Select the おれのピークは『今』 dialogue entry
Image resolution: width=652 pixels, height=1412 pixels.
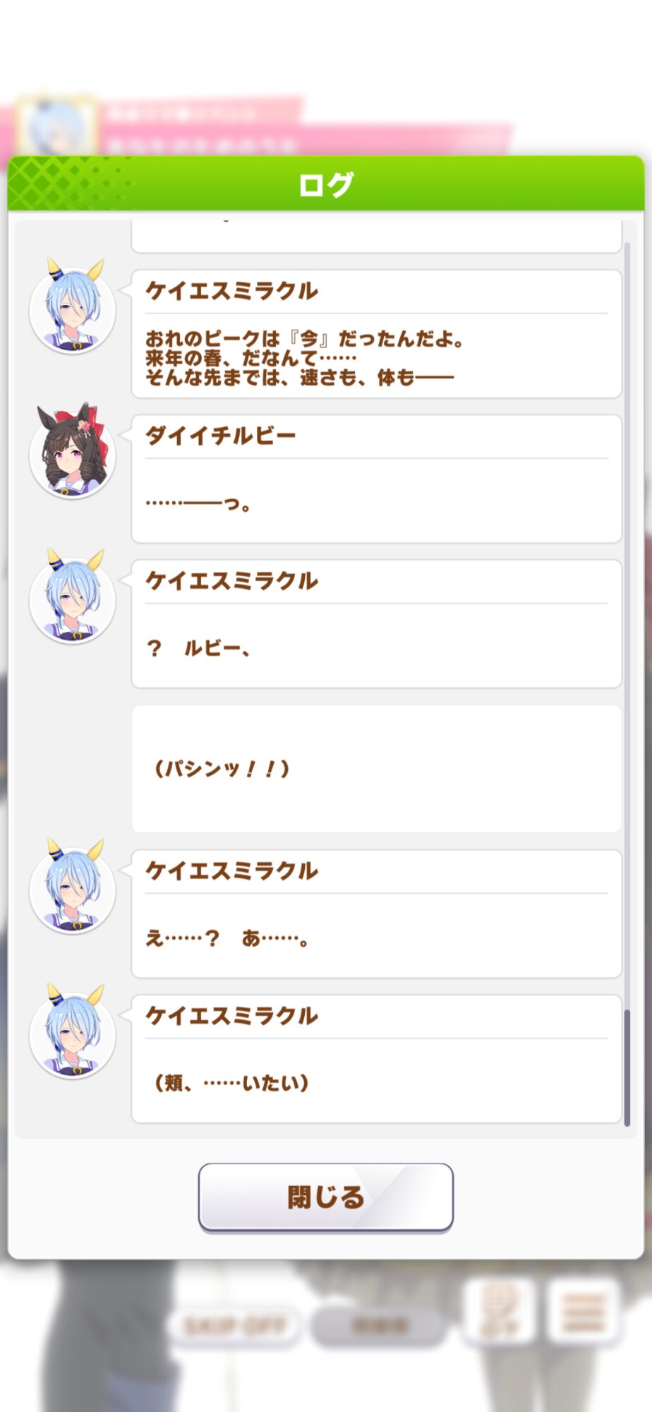pos(376,334)
